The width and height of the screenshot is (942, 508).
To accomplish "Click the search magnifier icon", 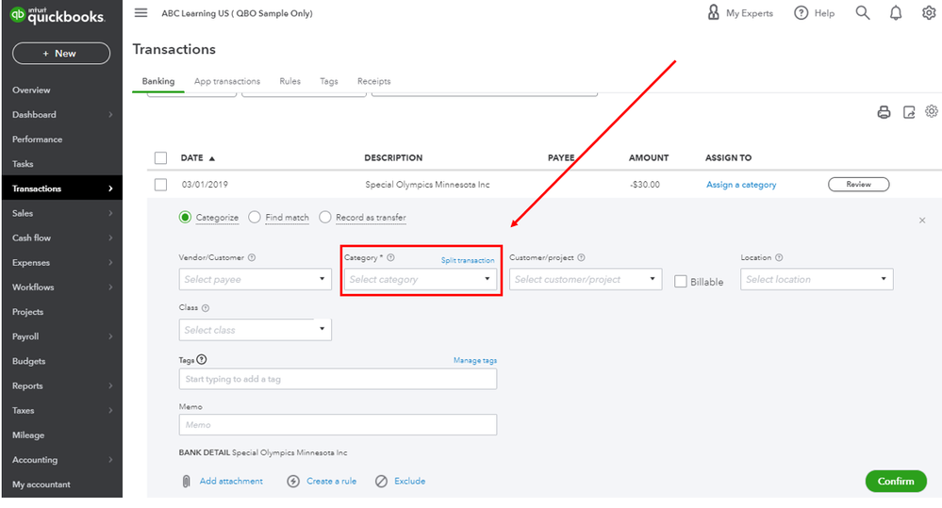I will [x=863, y=12].
